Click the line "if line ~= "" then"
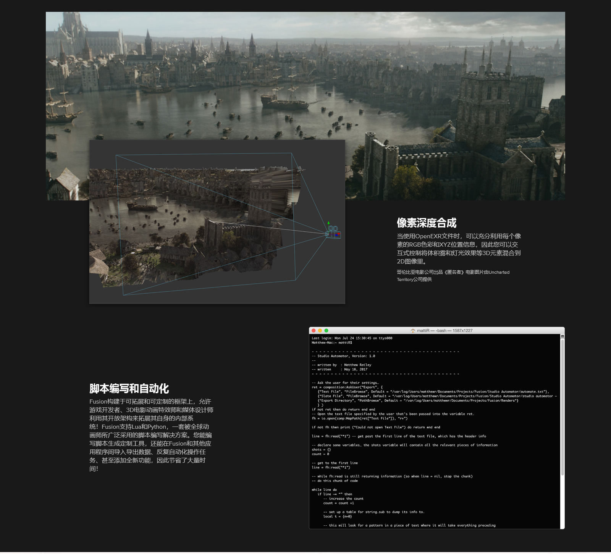Image resolution: width=611 pixels, height=554 pixels. [x=335, y=494]
